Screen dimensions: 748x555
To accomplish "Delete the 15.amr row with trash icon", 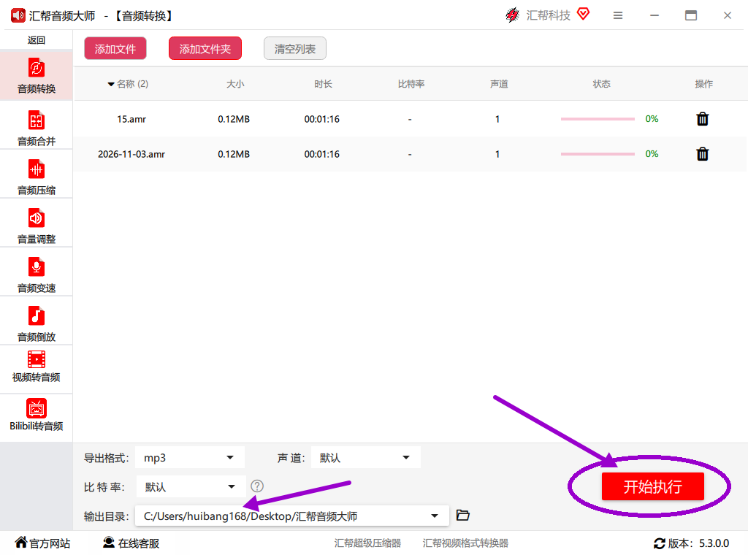I will (x=702, y=119).
